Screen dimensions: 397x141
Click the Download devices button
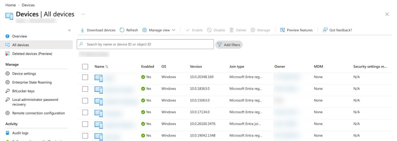coord(98,30)
